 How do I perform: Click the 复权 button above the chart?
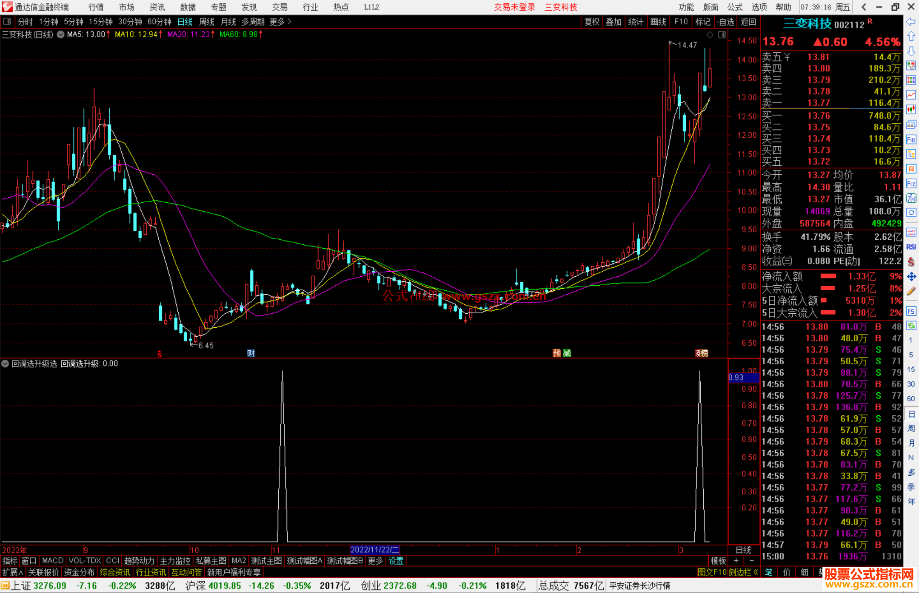[591, 22]
